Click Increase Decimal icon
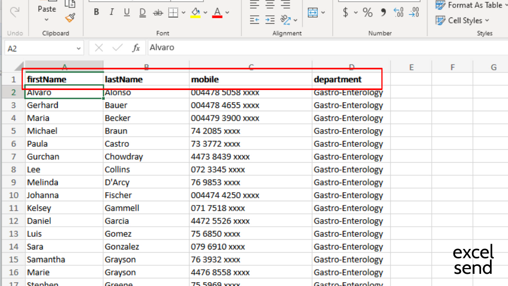508x286 pixels. coord(398,12)
